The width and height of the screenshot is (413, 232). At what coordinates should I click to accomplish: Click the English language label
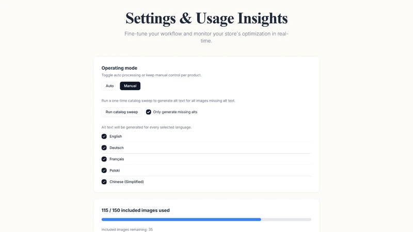click(x=116, y=136)
